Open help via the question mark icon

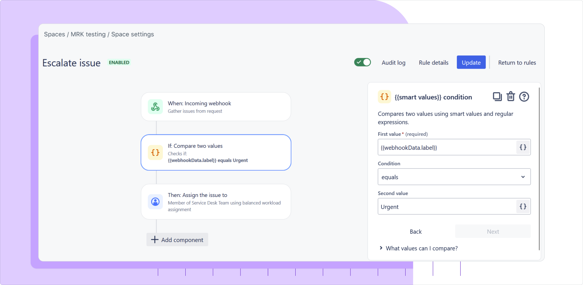[x=524, y=97]
